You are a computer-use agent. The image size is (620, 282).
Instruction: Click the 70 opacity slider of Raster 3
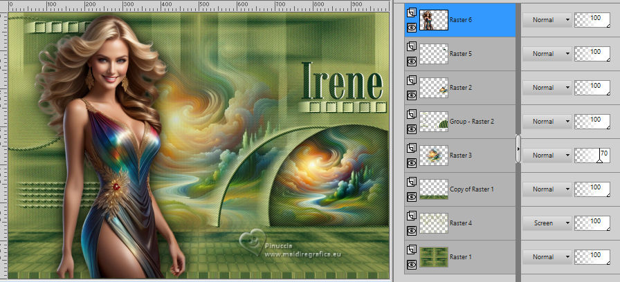pyautogui.click(x=592, y=156)
